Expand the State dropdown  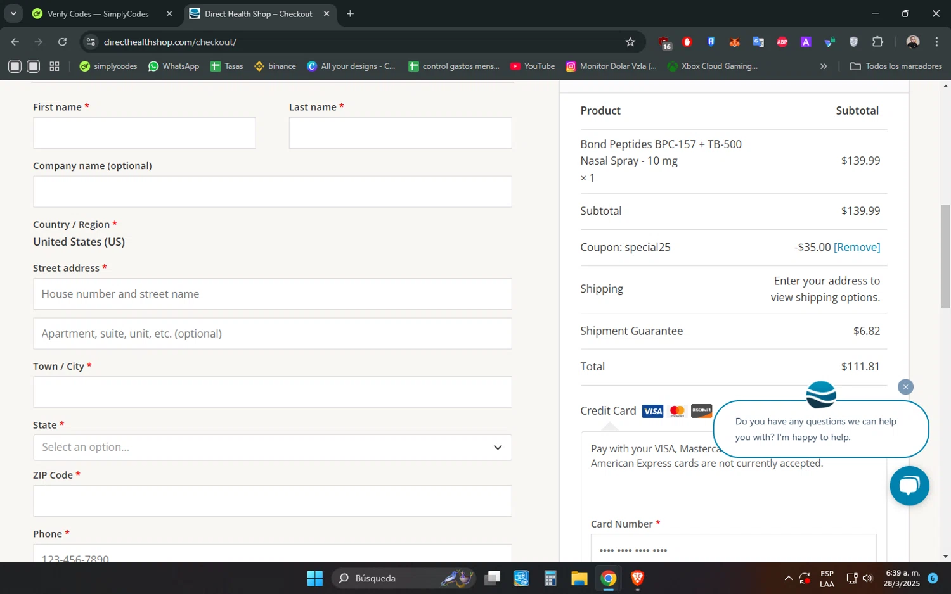point(273,447)
